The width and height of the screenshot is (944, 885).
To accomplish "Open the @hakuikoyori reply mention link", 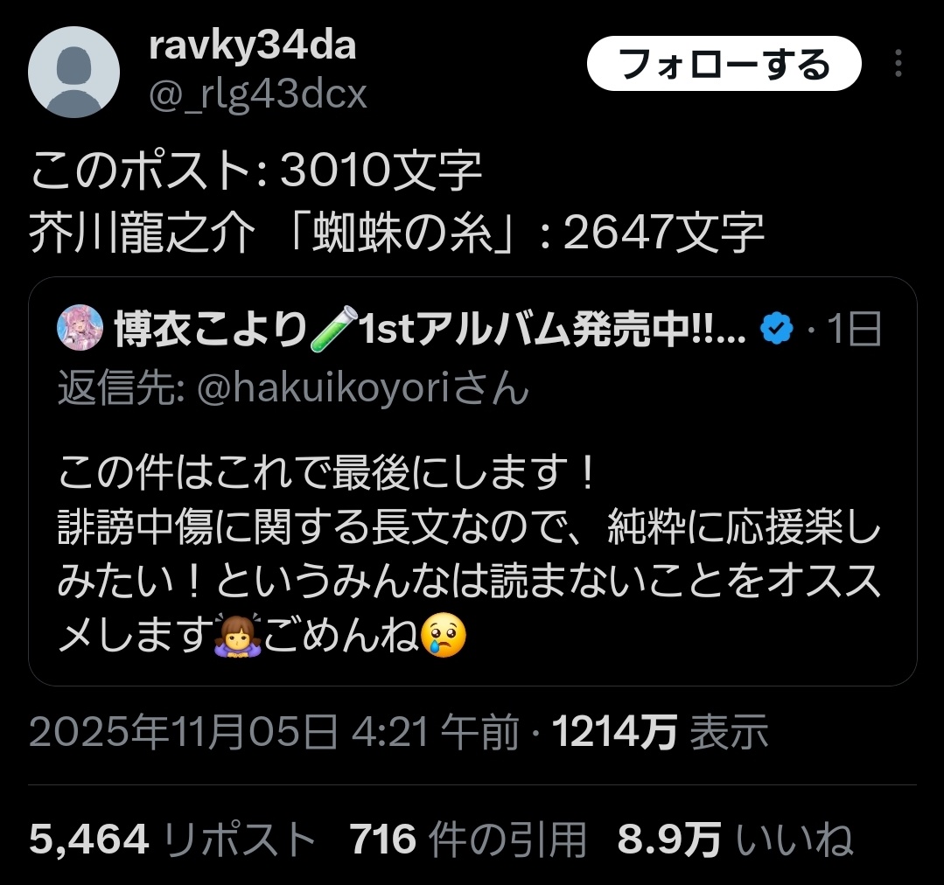I will tap(323, 388).
